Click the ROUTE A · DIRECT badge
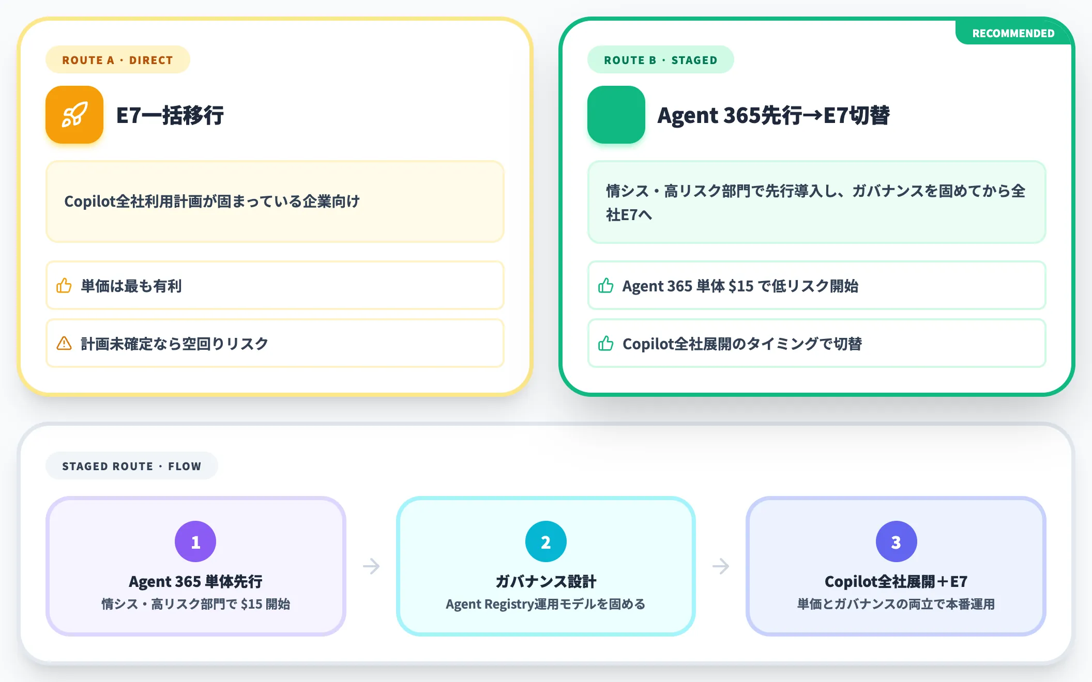Image resolution: width=1092 pixels, height=682 pixels. (x=118, y=60)
